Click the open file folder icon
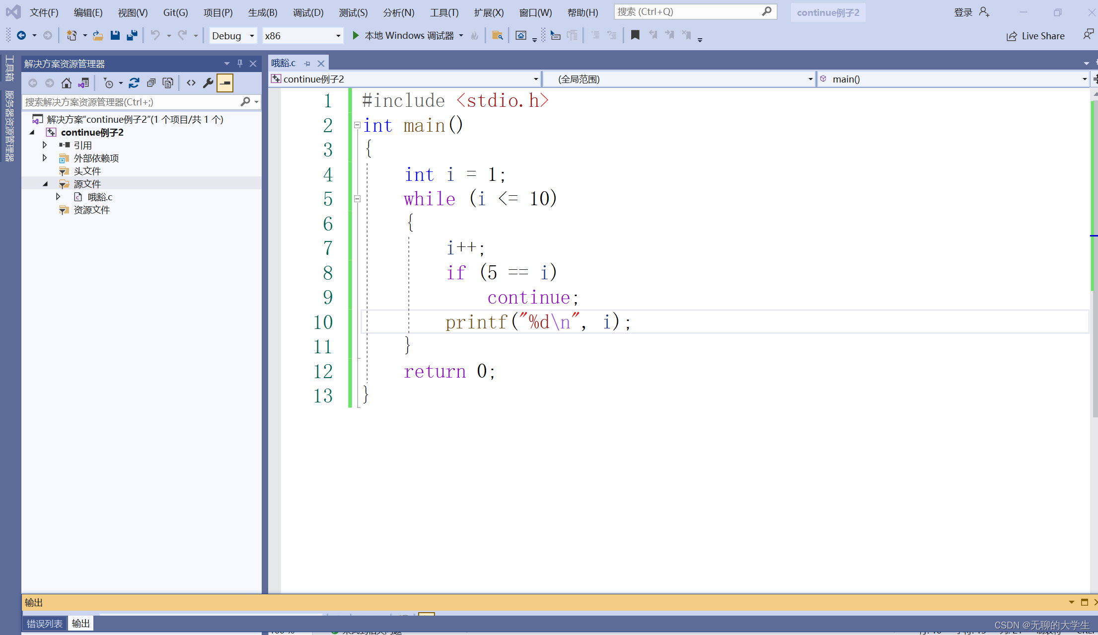1098x635 pixels. pyautogui.click(x=98, y=35)
